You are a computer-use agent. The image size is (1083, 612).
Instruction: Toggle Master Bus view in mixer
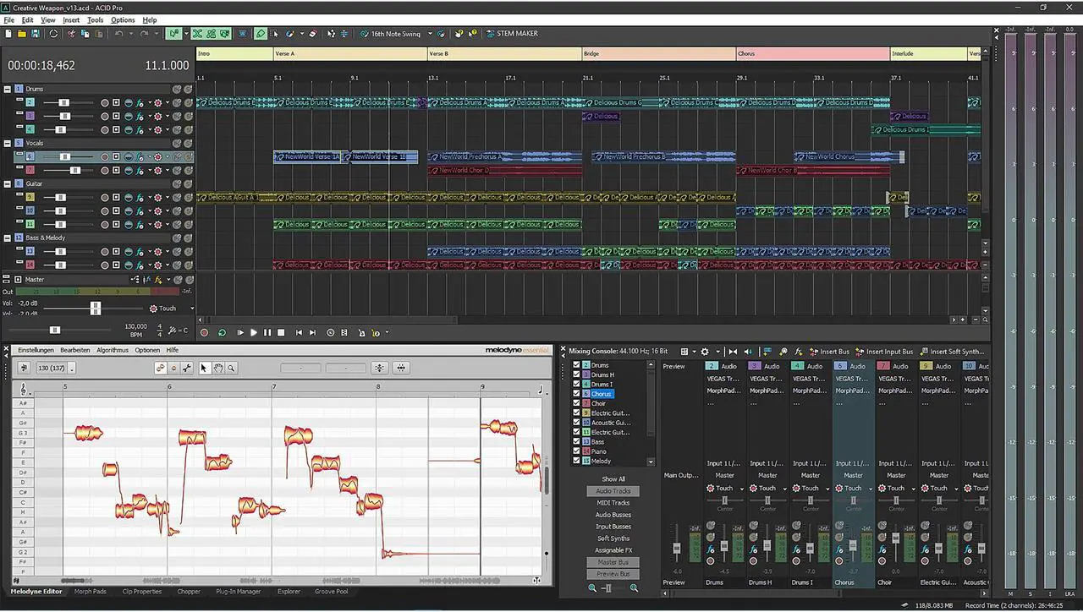coord(613,562)
